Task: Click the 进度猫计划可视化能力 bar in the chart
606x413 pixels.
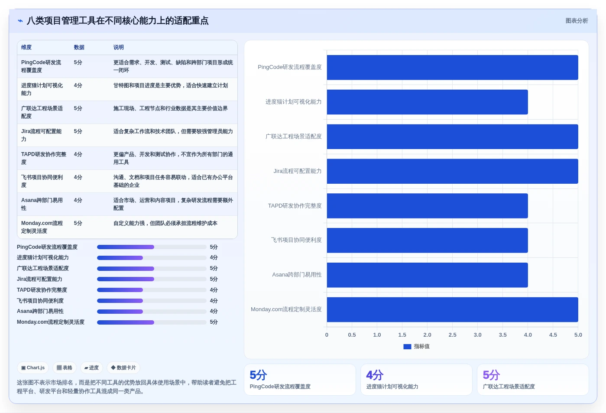Action: 427,102
